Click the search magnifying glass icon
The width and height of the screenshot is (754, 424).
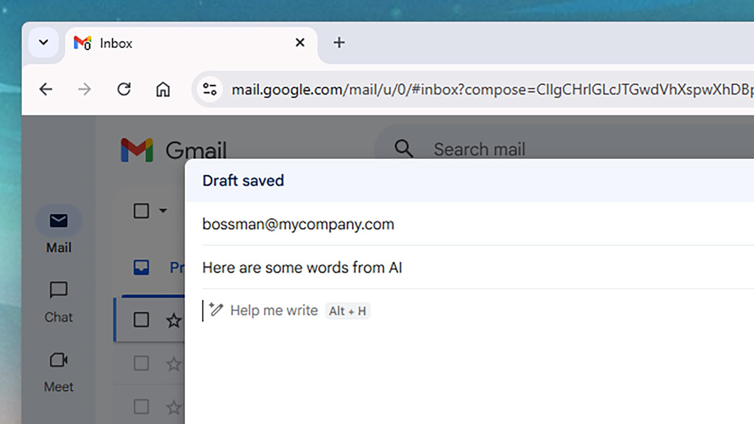pos(403,148)
